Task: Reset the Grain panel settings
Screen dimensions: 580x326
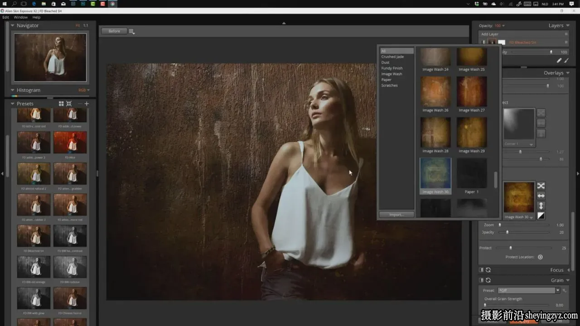Action: [x=488, y=280]
